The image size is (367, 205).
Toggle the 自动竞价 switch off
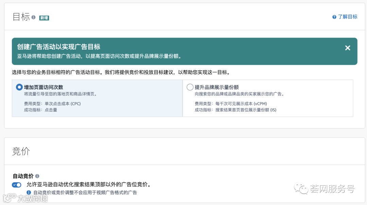(x=17, y=185)
